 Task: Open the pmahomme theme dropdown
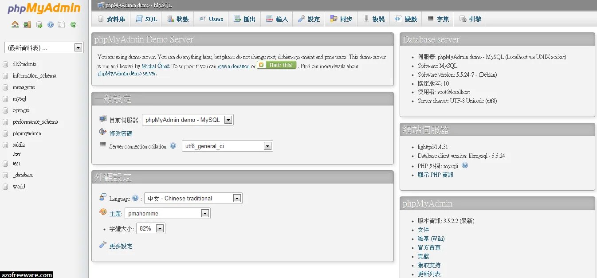[167, 213]
